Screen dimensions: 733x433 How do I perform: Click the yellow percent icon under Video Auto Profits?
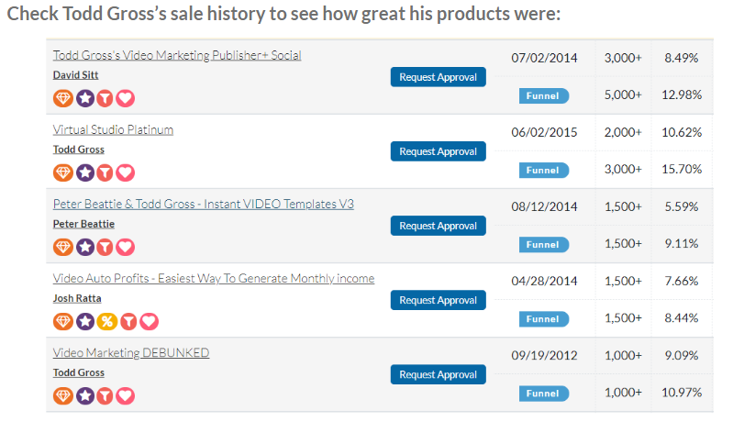(106, 321)
